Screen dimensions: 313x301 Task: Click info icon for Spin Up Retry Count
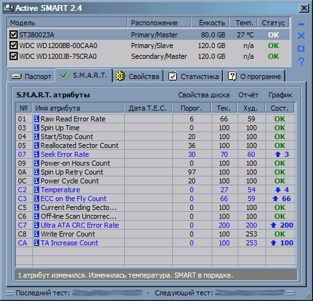click(x=36, y=172)
